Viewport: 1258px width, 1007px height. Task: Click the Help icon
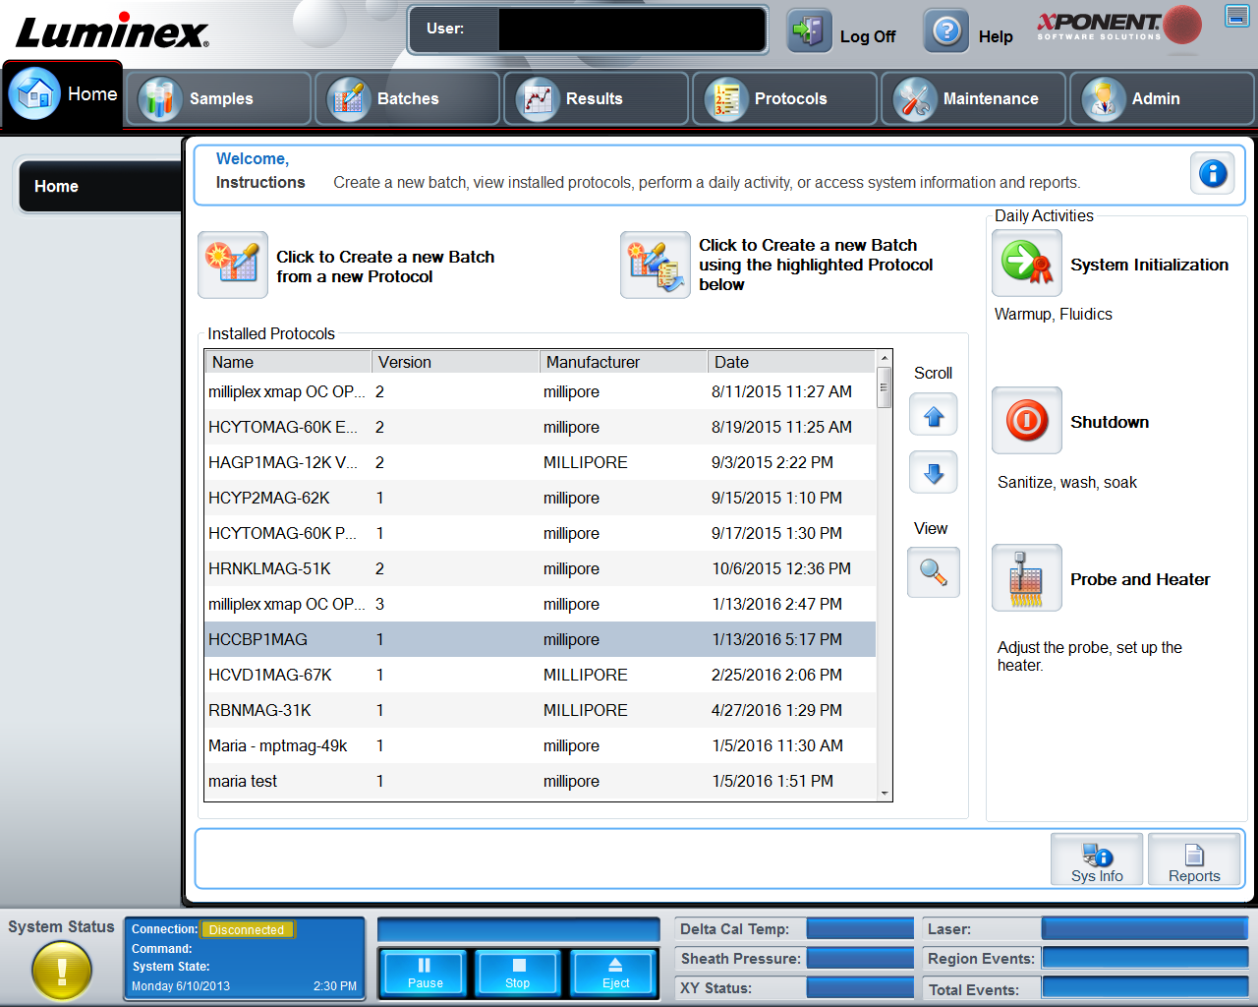click(x=945, y=30)
